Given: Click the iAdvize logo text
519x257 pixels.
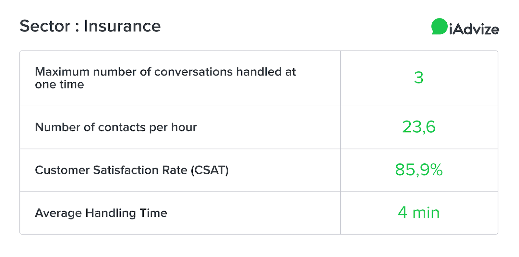Looking at the screenshot, I should click(x=474, y=29).
